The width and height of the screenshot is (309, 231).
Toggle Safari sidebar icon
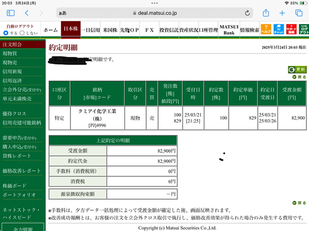[11, 13]
